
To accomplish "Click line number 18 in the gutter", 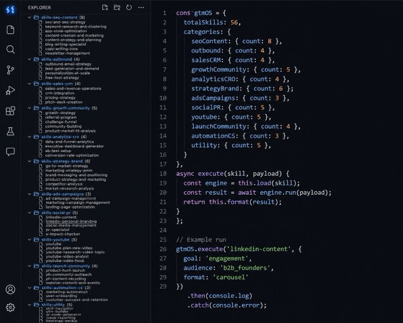I will click(x=163, y=173).
